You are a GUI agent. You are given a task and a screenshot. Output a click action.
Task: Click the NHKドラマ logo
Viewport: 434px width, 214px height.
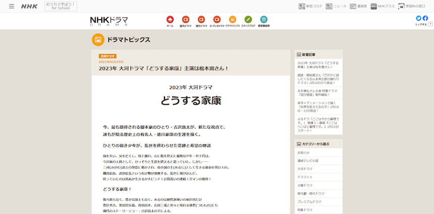109,21
